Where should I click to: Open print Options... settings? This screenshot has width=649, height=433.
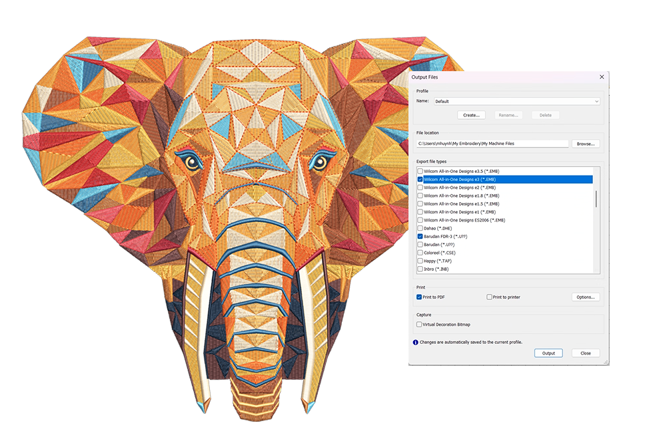click(585, 297)
